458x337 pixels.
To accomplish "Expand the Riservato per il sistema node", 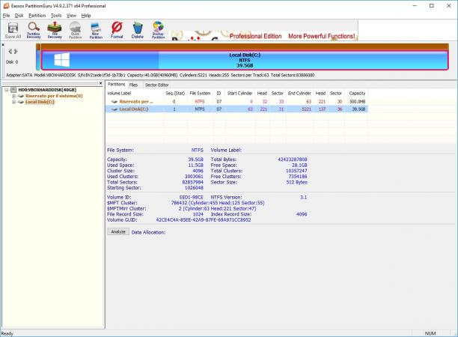I will pos(13,96).
